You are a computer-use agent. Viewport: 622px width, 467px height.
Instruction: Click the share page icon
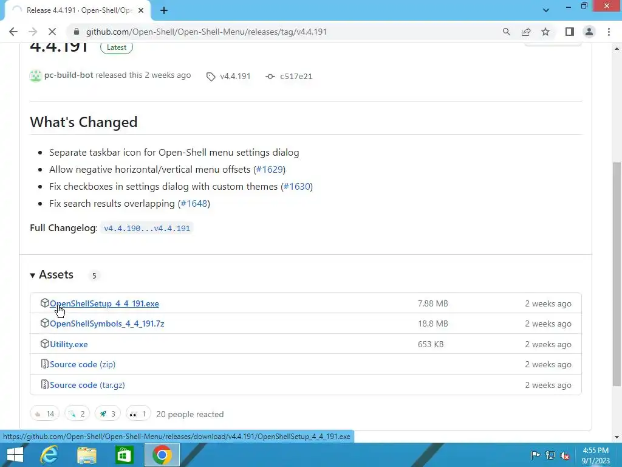526,32
